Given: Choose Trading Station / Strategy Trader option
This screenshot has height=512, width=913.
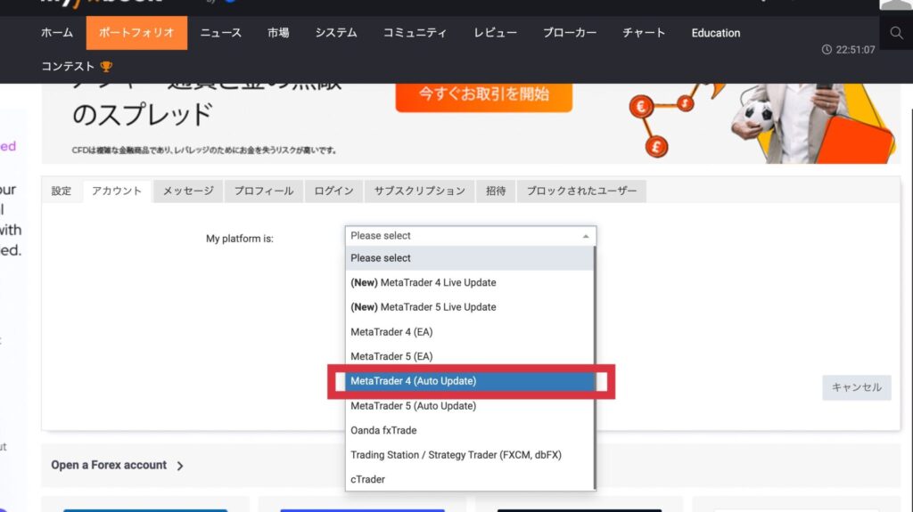Looking at the screenshot, I should coord(469,455).
